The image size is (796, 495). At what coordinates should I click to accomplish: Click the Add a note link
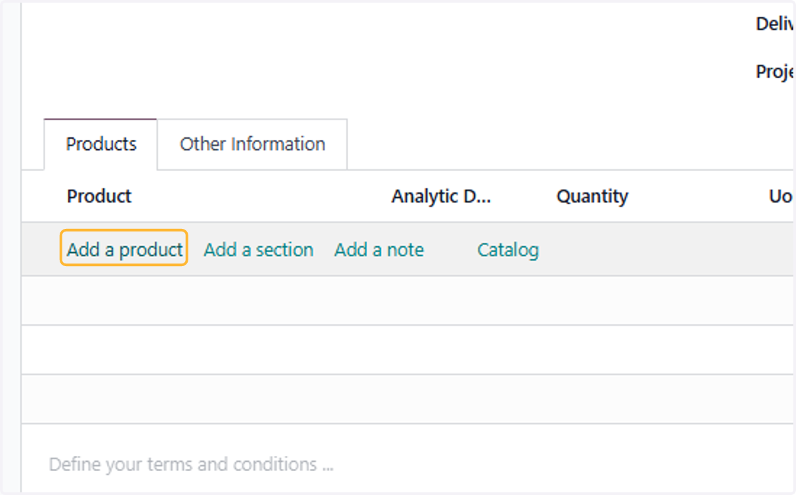[379, 249]
